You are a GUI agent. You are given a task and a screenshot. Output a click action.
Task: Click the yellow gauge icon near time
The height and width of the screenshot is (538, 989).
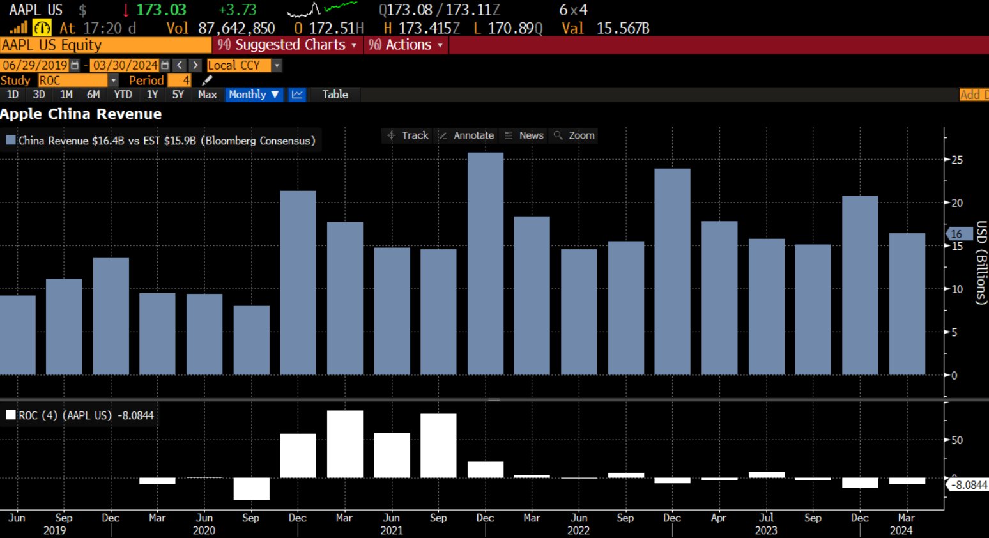42,28
